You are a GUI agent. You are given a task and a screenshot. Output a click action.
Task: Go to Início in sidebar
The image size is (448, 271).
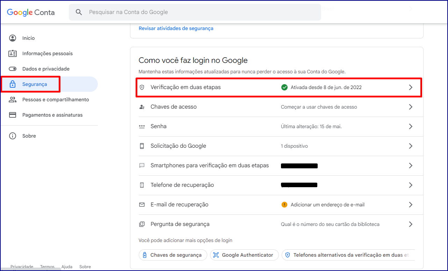tap(49, 38)
